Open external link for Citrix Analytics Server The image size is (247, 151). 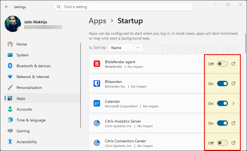(x=233, y=123)
